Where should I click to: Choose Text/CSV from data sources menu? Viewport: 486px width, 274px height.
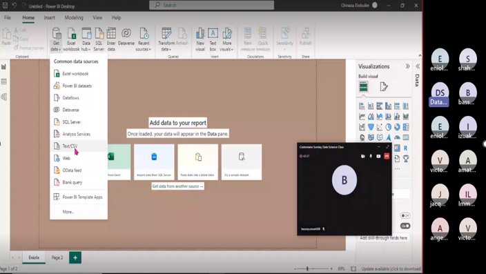click(79, 146)
